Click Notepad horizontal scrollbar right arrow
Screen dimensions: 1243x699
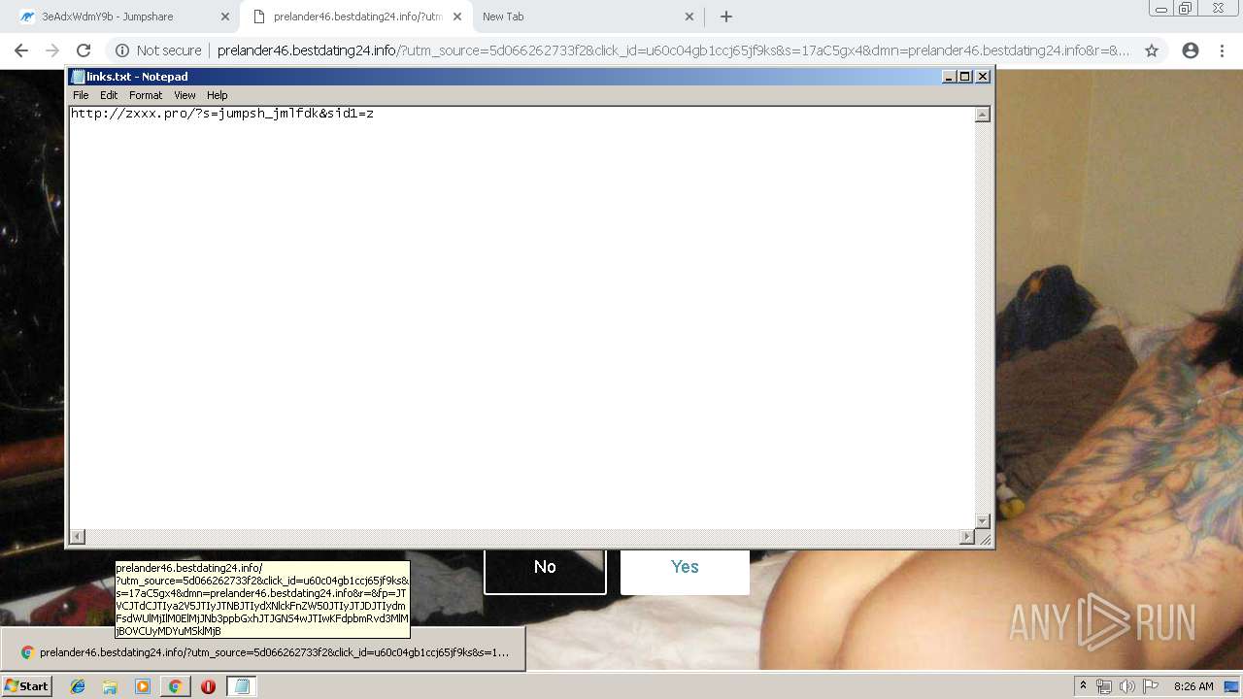(966, 537)
